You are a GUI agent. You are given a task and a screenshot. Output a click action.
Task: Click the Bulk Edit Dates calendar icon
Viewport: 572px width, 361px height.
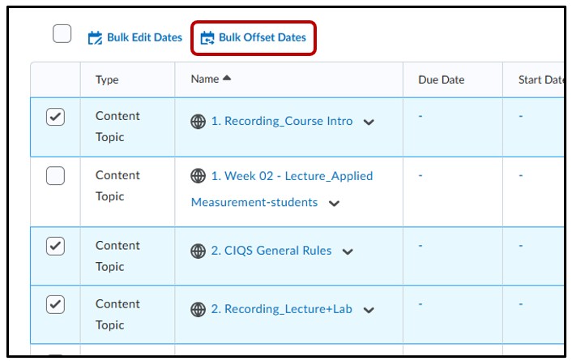coord(95,37)
